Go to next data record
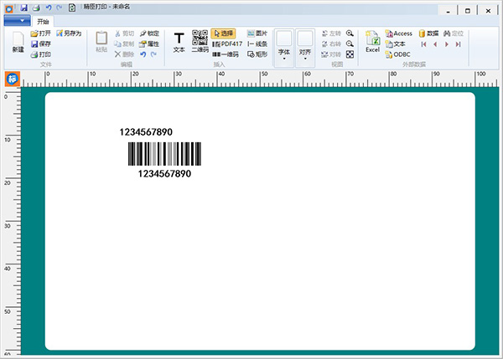 point(447,44)
